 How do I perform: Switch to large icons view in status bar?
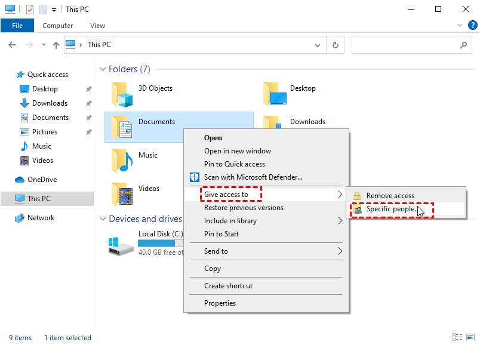point(470,338)
